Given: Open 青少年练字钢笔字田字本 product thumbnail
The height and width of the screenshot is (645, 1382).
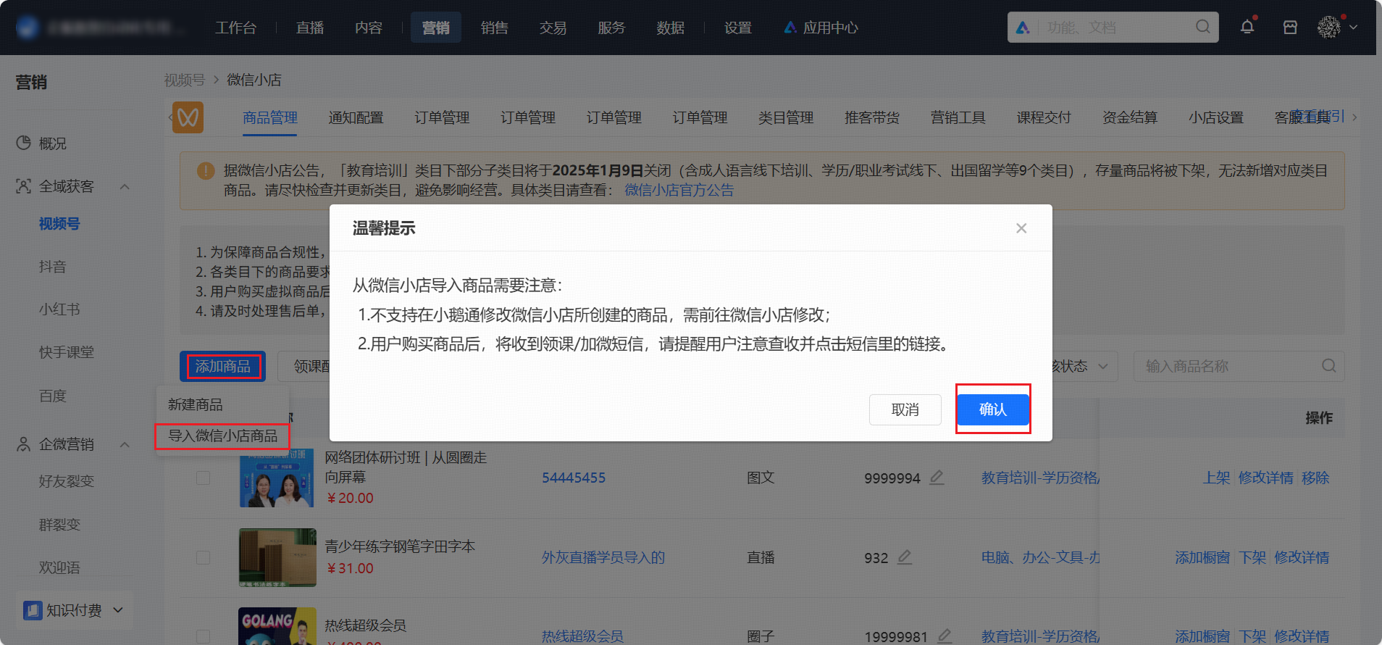Looking at the screenshot, I should [x=277, y=557].
